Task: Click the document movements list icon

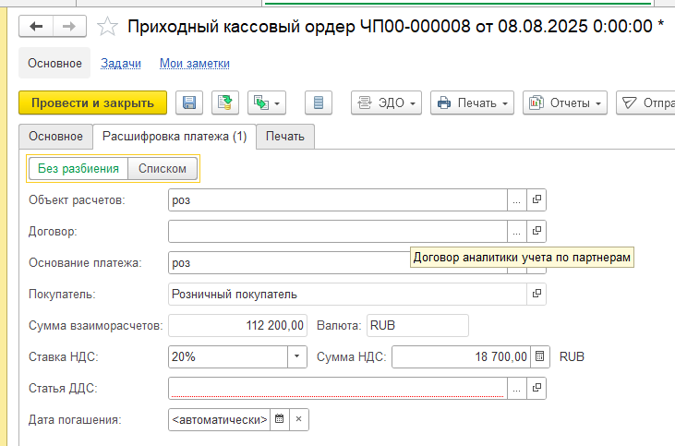Action: point(319,102)
